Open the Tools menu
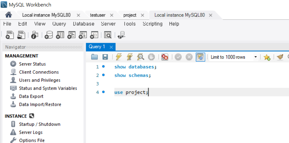 tap(129, 24)
